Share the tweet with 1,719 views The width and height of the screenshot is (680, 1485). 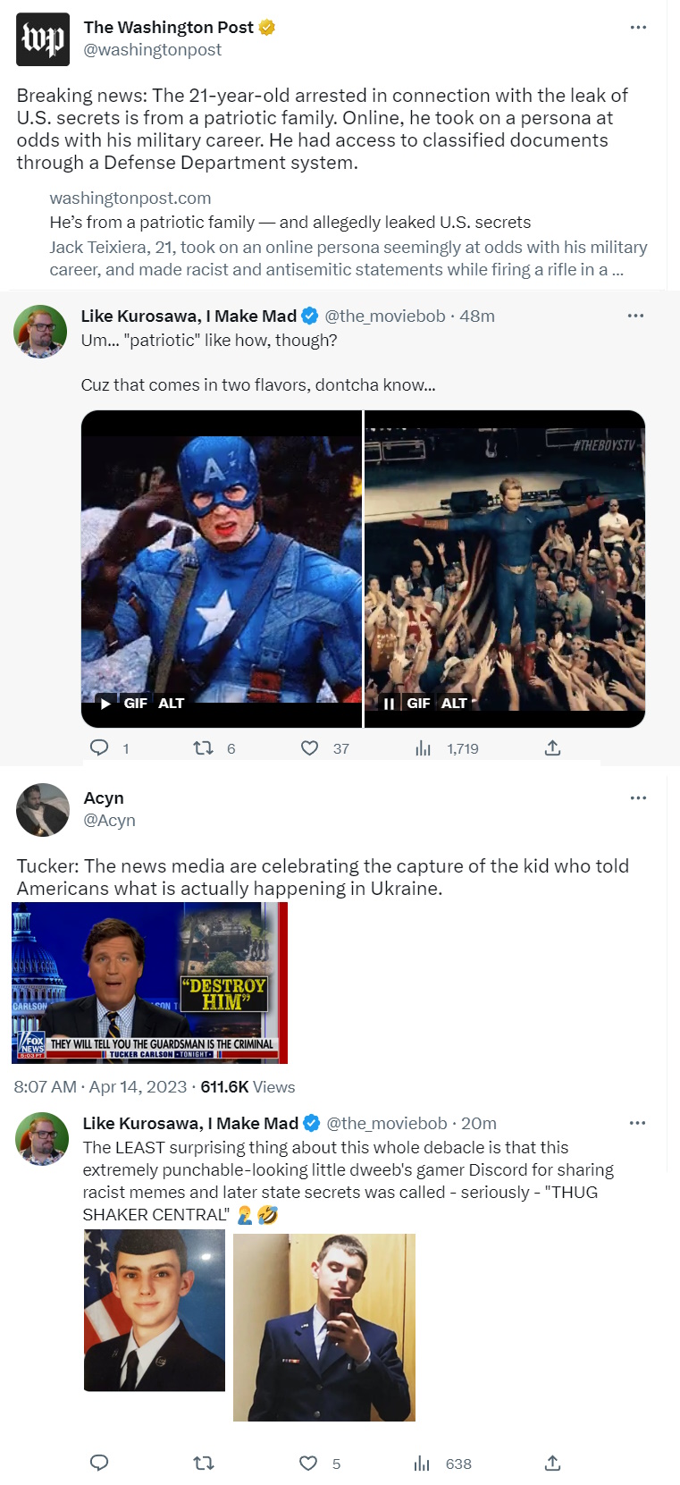pos(552,748)
